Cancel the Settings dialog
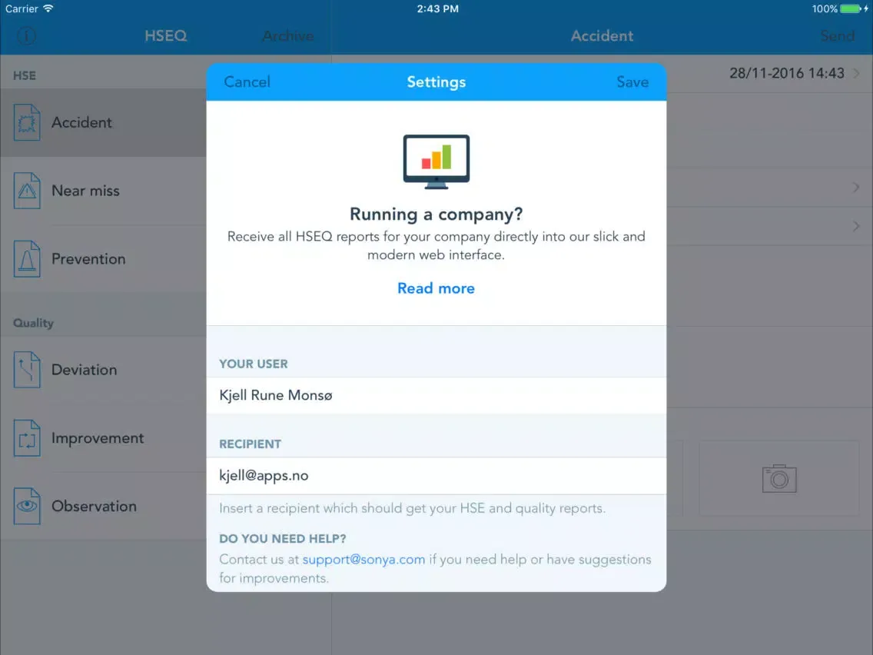This screenshot has height=655, width=873. click(x=247, y=82)
